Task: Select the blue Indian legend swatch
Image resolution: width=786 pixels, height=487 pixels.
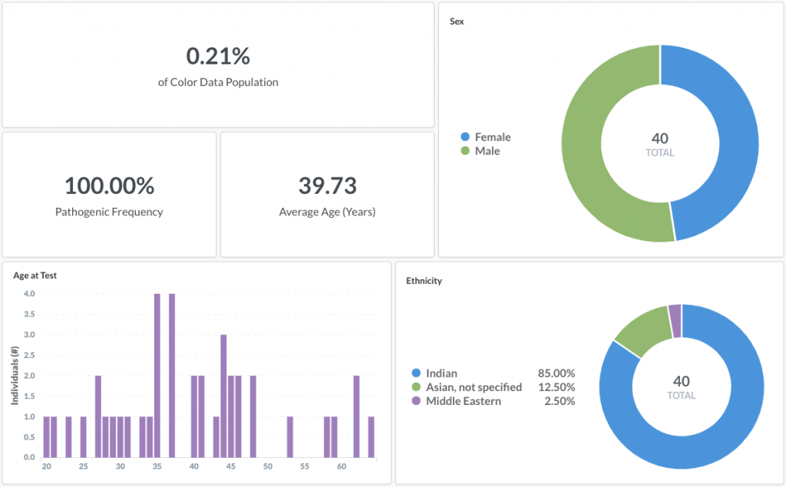Action: click(416, 373)
